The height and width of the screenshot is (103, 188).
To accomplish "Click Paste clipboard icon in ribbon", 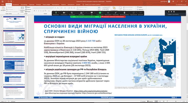I will (x=3, y=8).
